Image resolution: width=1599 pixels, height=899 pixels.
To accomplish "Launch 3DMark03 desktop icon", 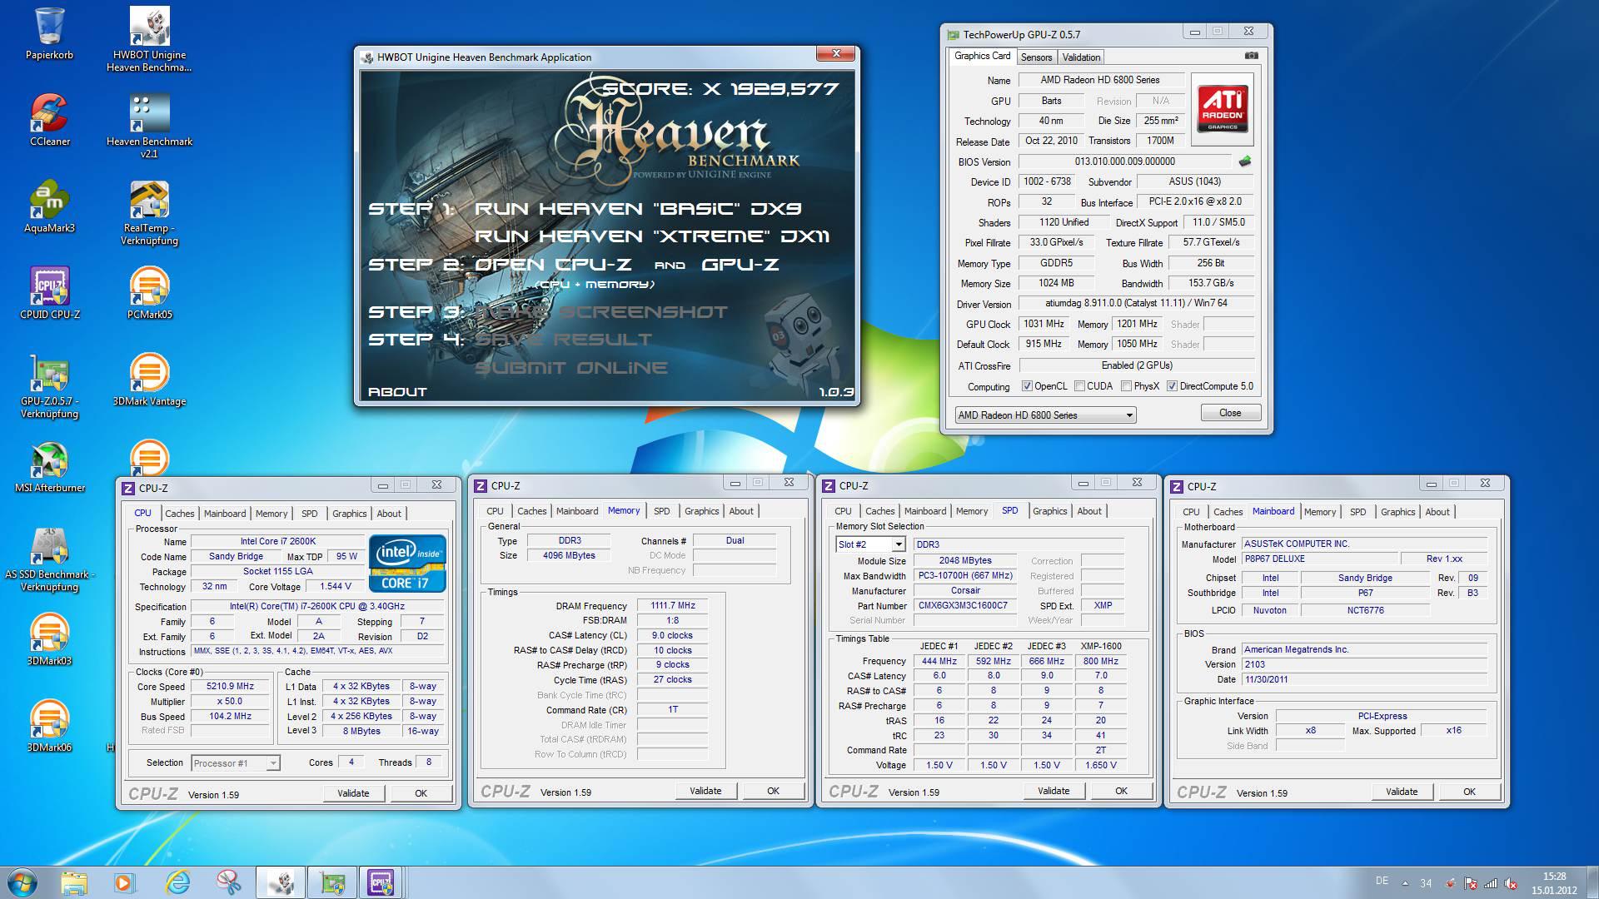I will tap(50, 639).
